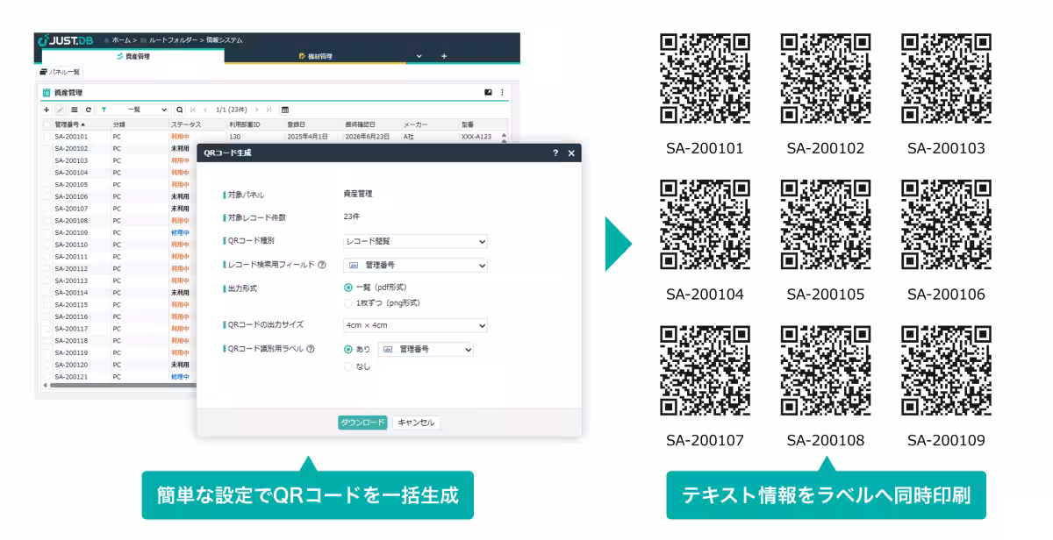1053x540 pixels.
Task: Click the 資産管理 panel title icon
Action: click(x=47, y=92)
